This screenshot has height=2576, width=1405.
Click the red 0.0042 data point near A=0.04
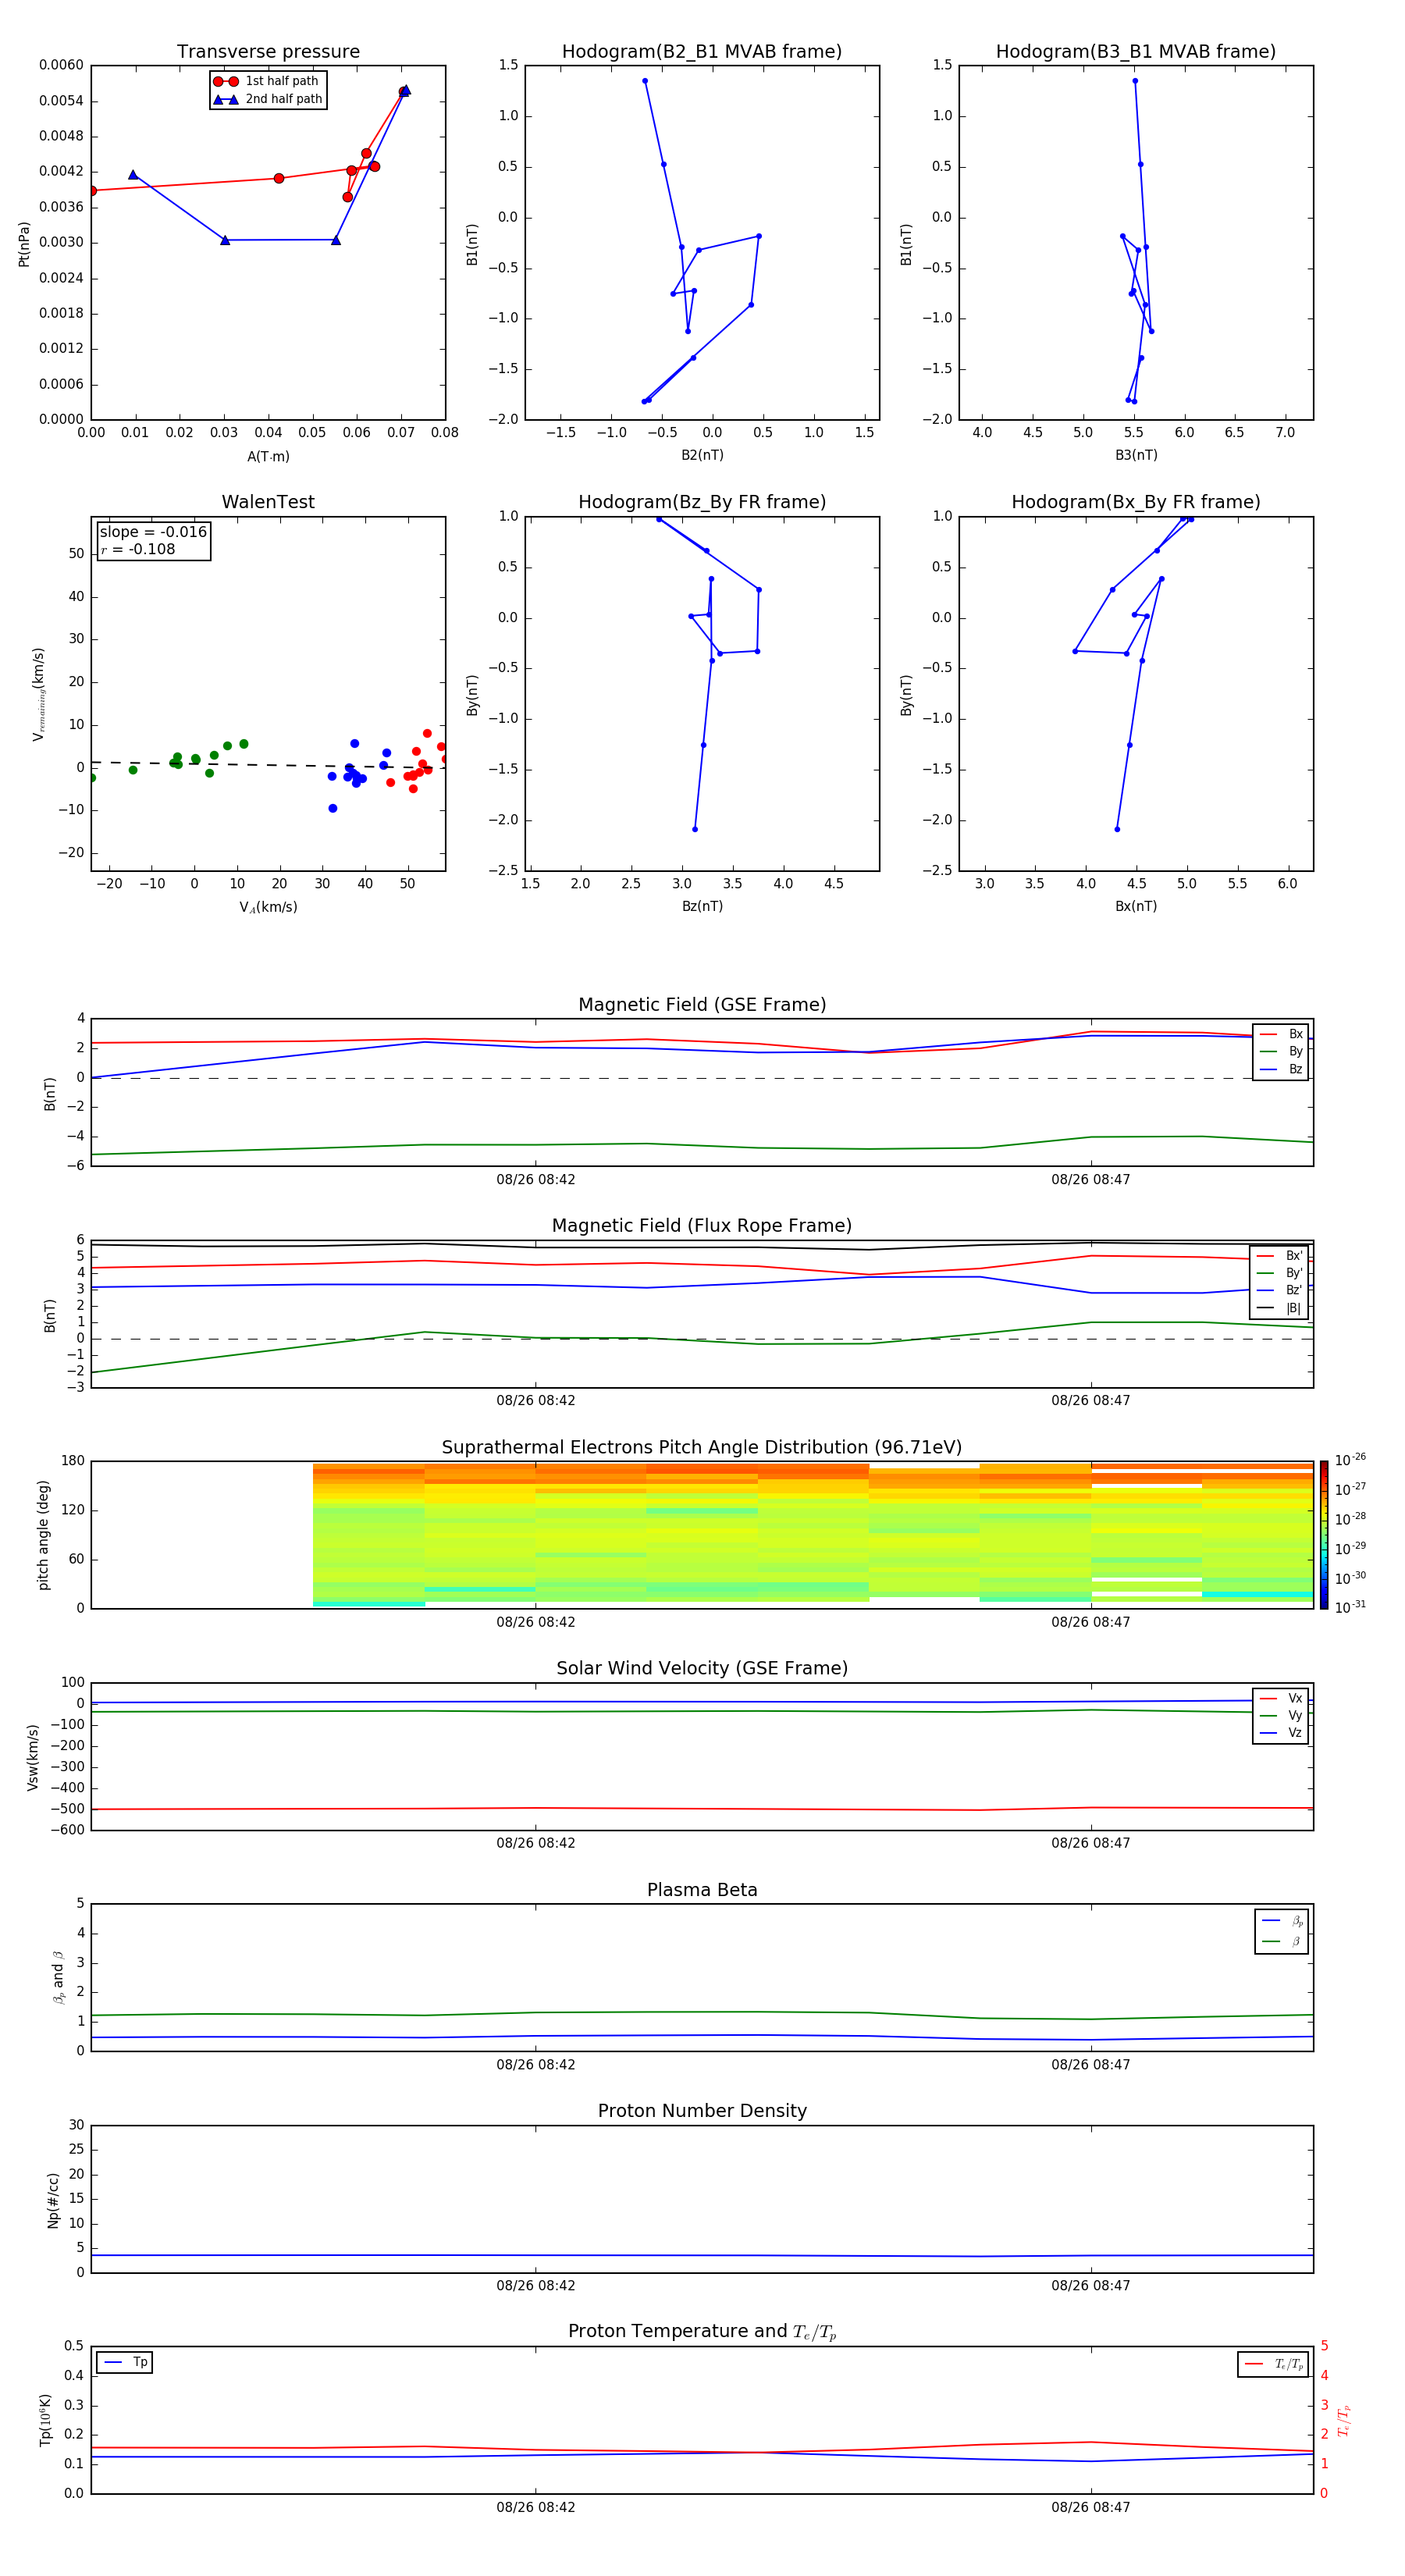click(279, 178)
